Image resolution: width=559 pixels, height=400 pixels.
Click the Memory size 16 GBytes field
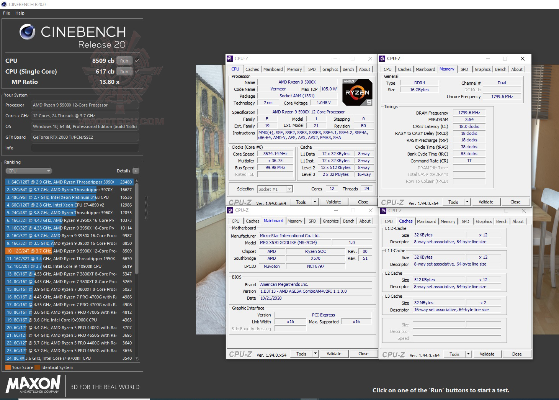[420, 90]
